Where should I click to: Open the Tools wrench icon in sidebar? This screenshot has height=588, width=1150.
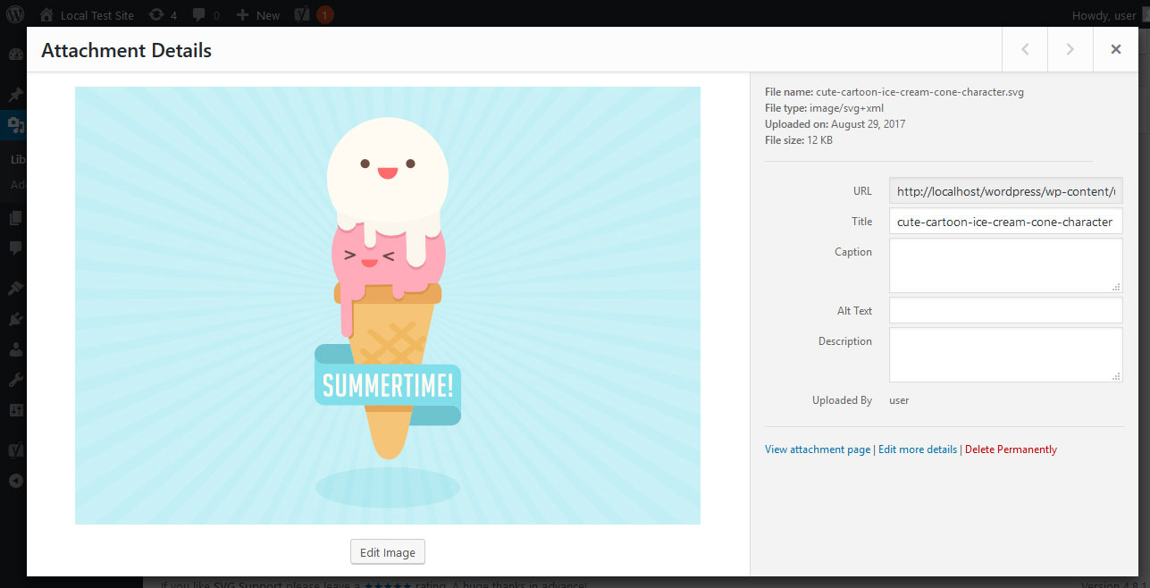[x=13, y=379]
